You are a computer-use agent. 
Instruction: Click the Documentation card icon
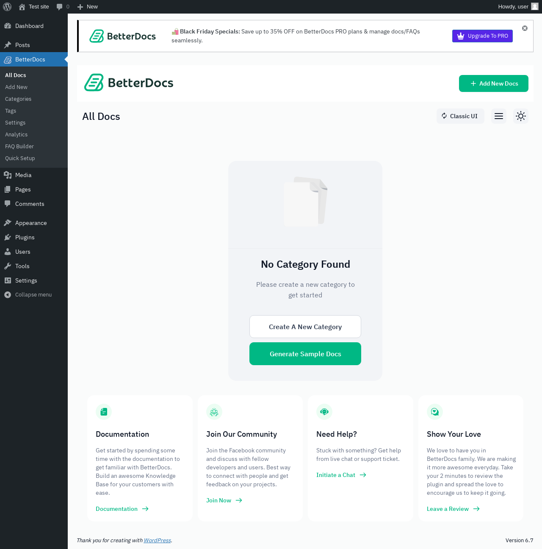point(104,412)
